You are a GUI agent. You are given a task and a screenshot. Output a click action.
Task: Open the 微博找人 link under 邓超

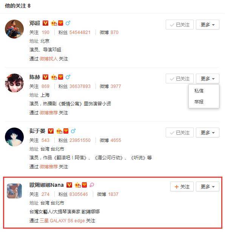(49, 59)
